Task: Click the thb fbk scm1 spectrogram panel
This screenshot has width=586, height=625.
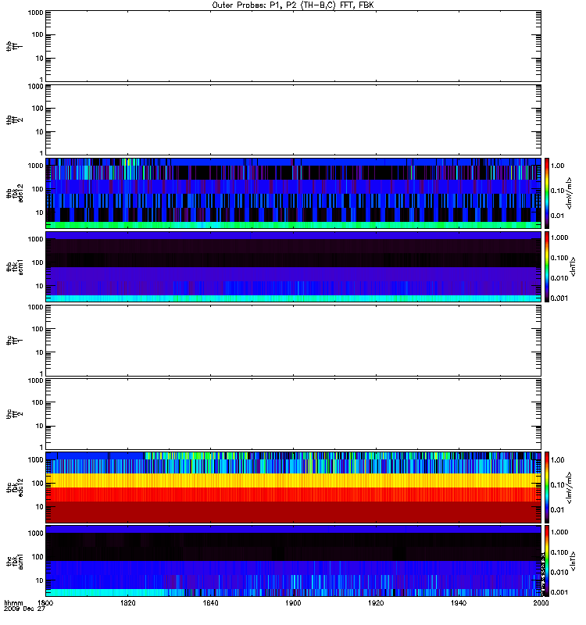Action: (293, 266)
